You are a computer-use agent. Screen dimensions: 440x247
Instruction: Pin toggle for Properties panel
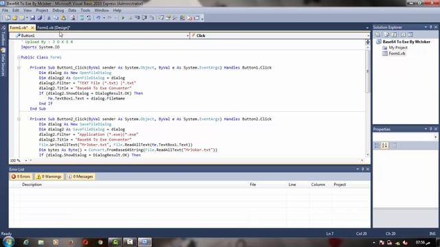coord(431,129)
